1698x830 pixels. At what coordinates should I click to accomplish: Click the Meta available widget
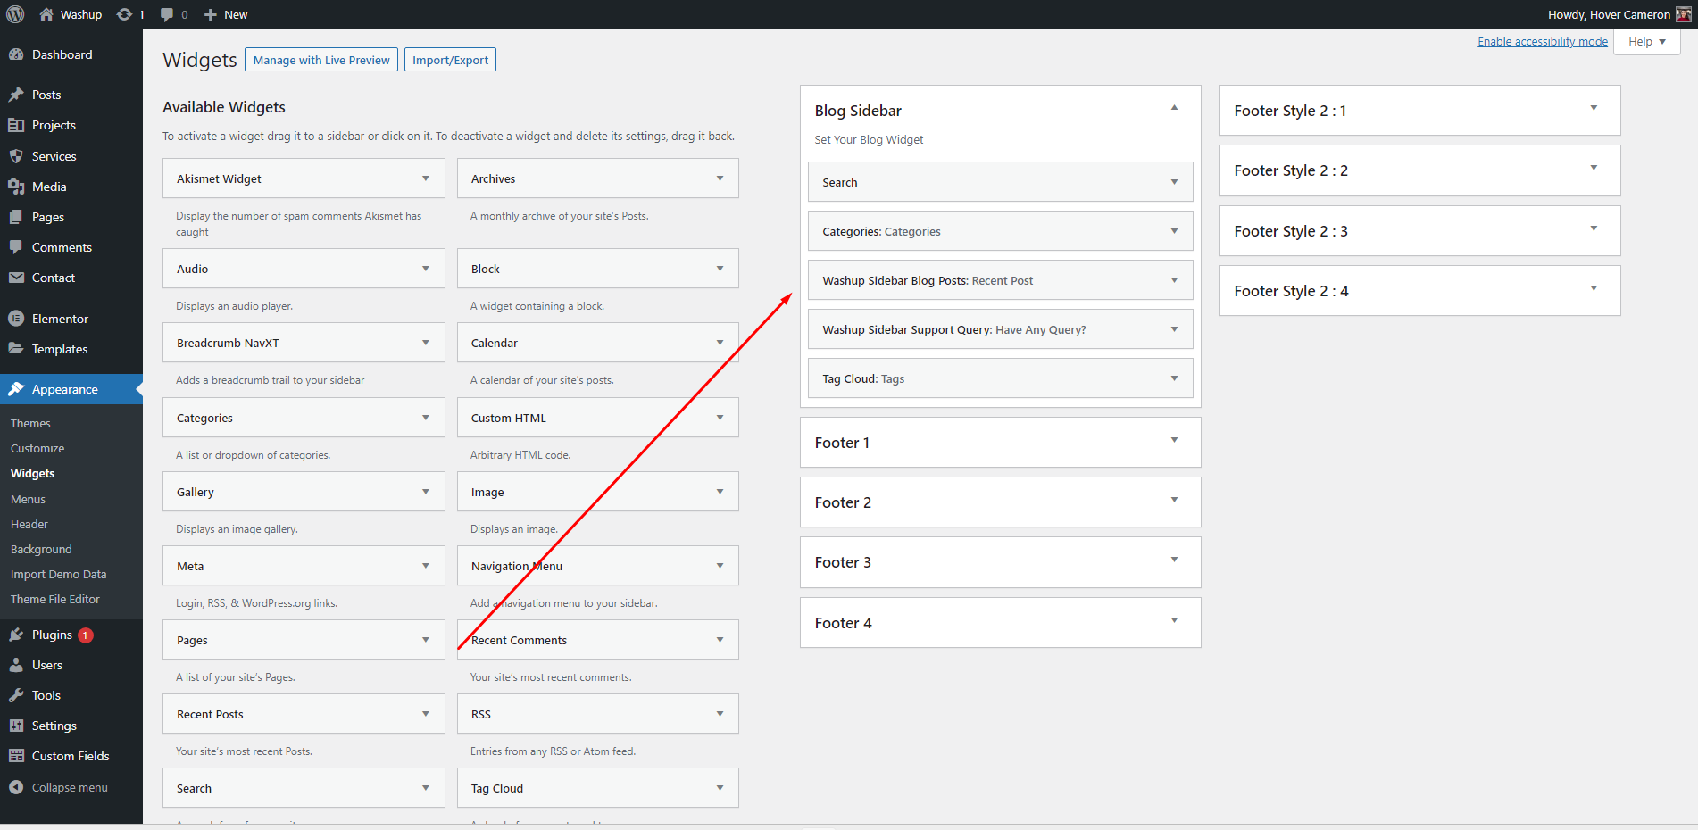[x=304, y=566]
